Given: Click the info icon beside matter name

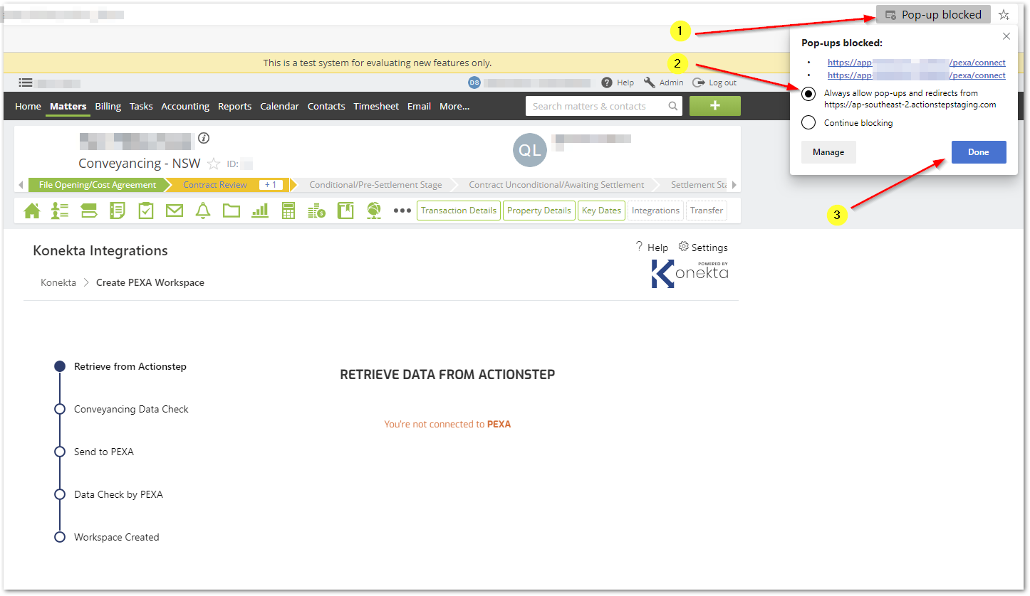Looking at the screenshot, I should pos(204,138).
